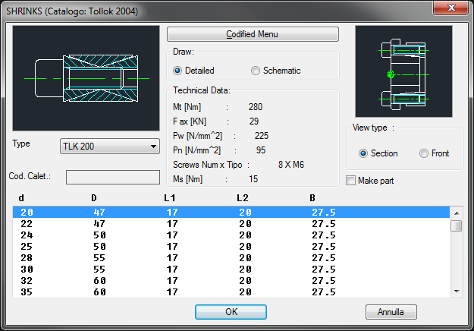Click the list scrollbar up arrow
The image size is (474, 331).
(457, 213)
